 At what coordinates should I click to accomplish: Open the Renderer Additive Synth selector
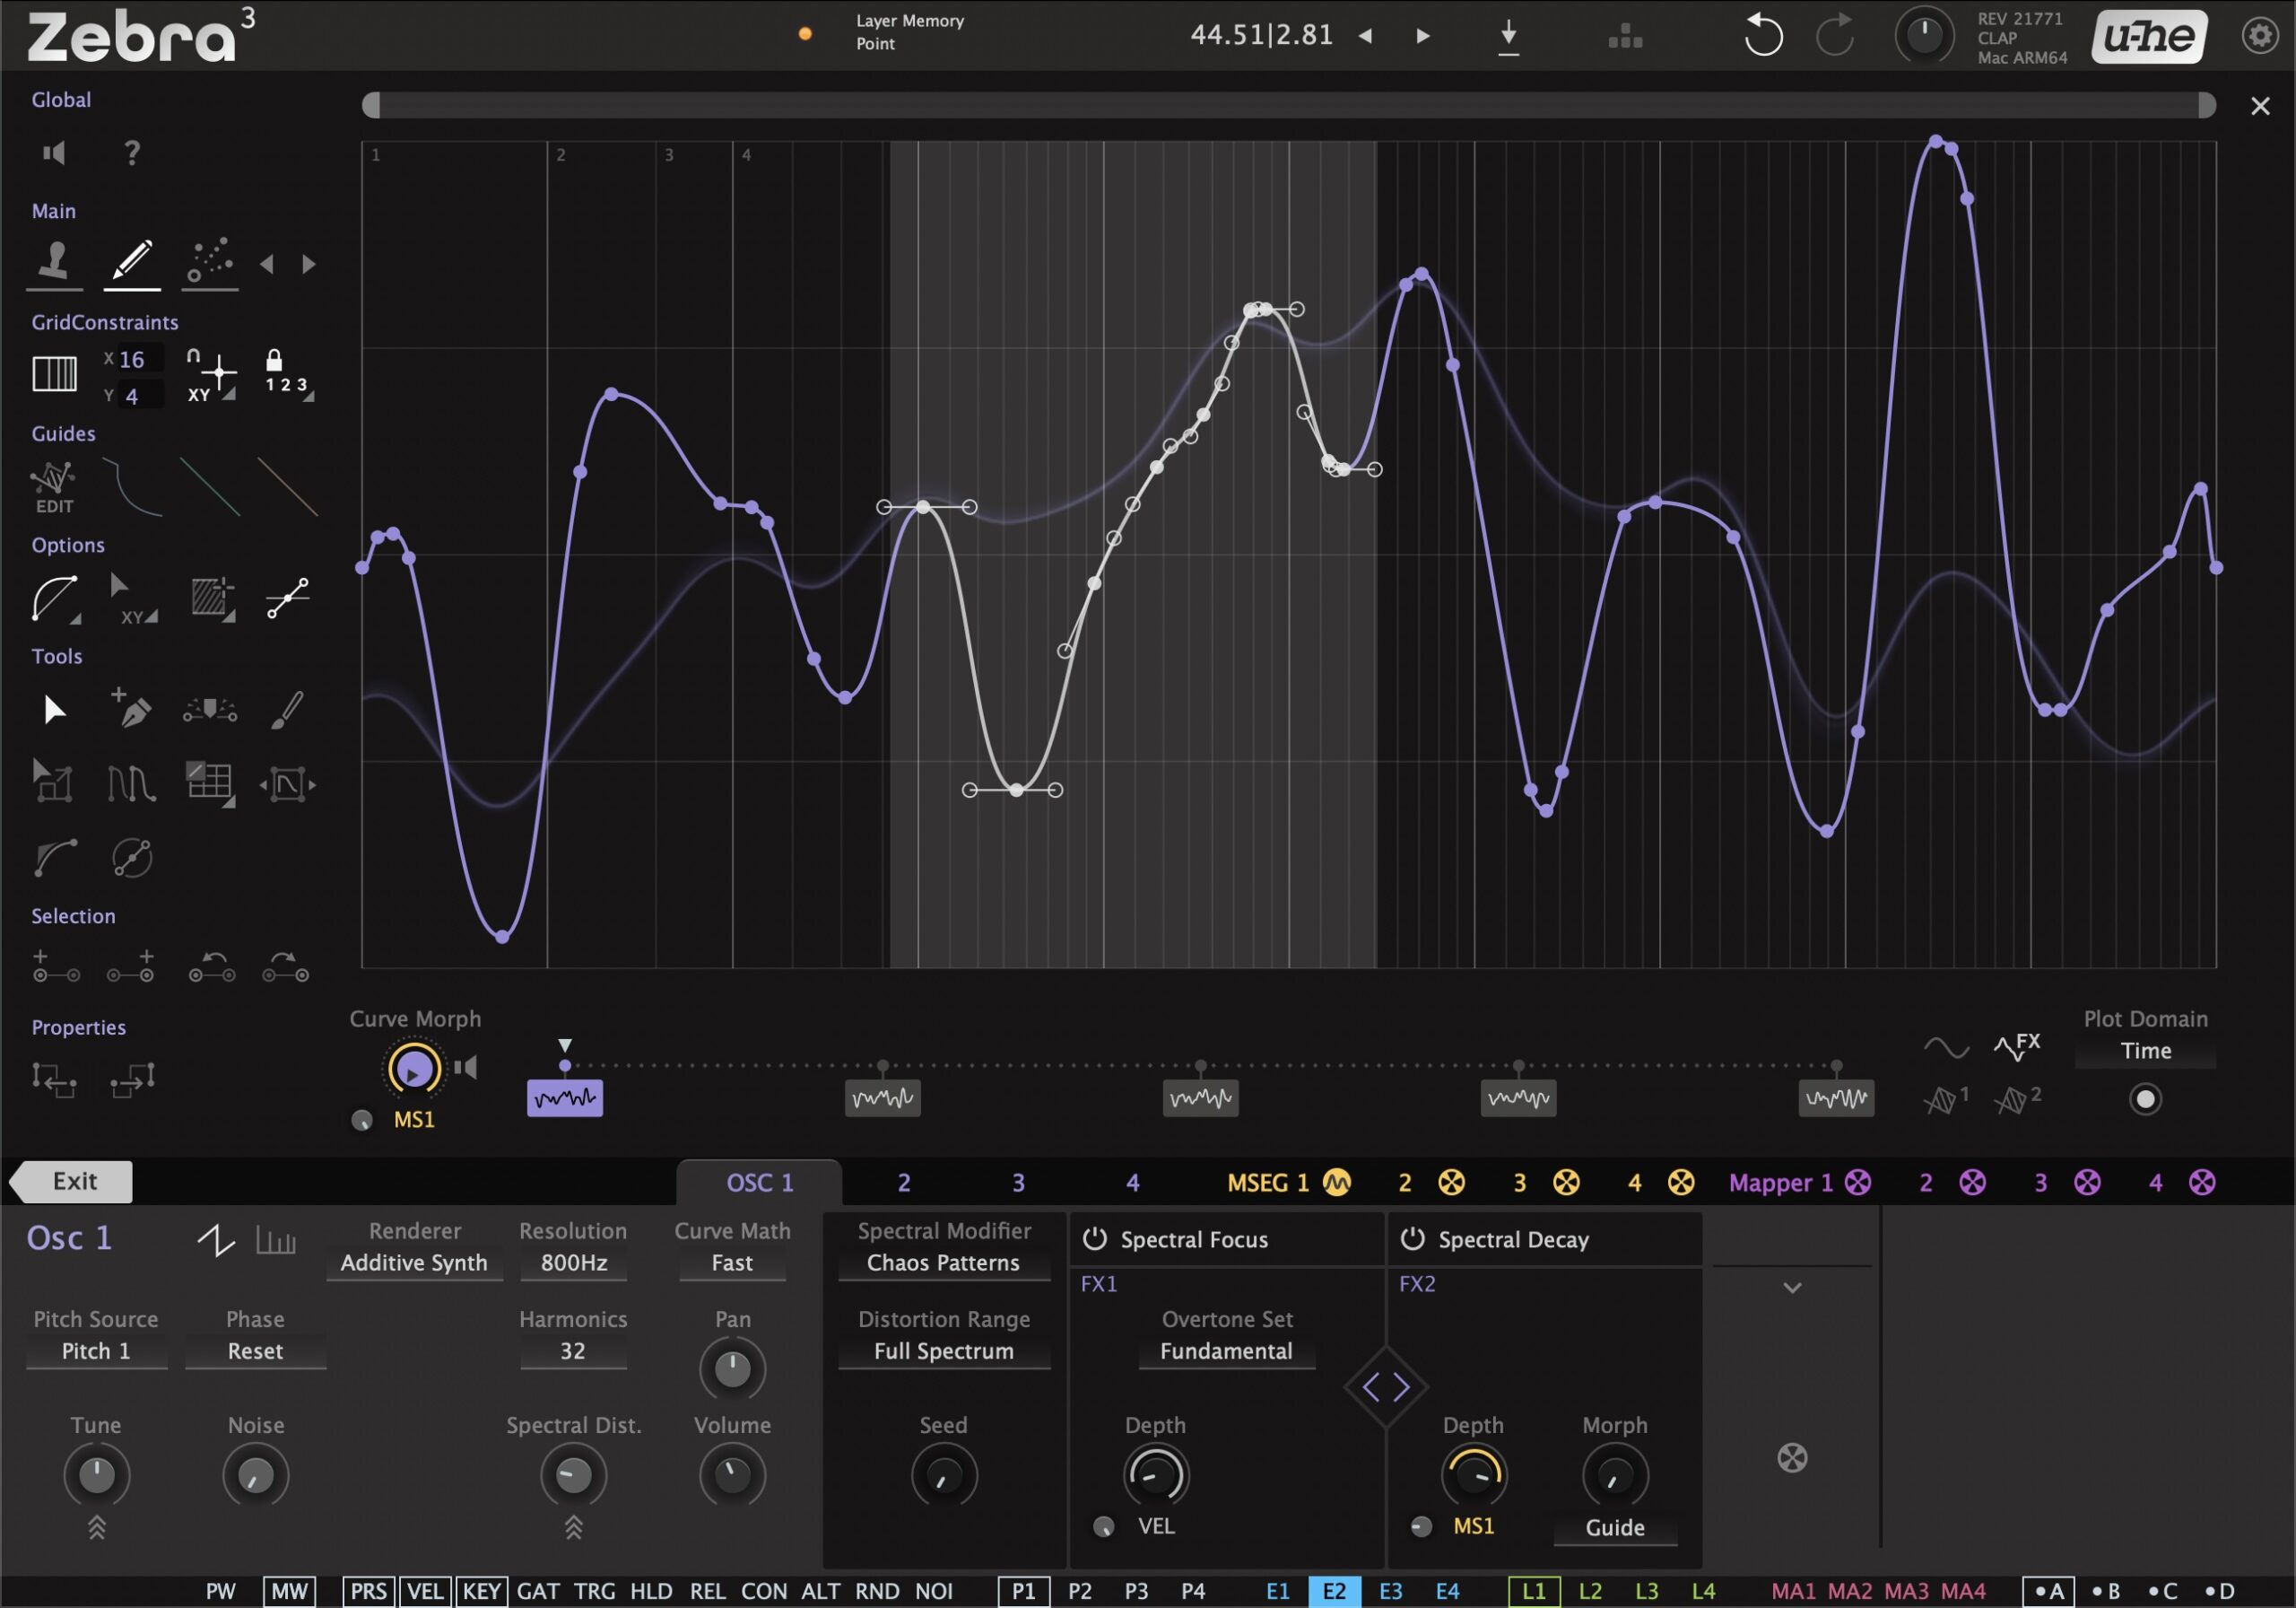click(x=414, y=1262)
